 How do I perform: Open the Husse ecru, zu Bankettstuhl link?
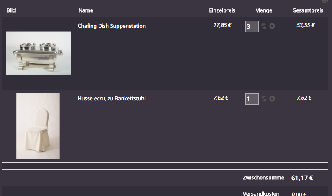coord(112,99)
